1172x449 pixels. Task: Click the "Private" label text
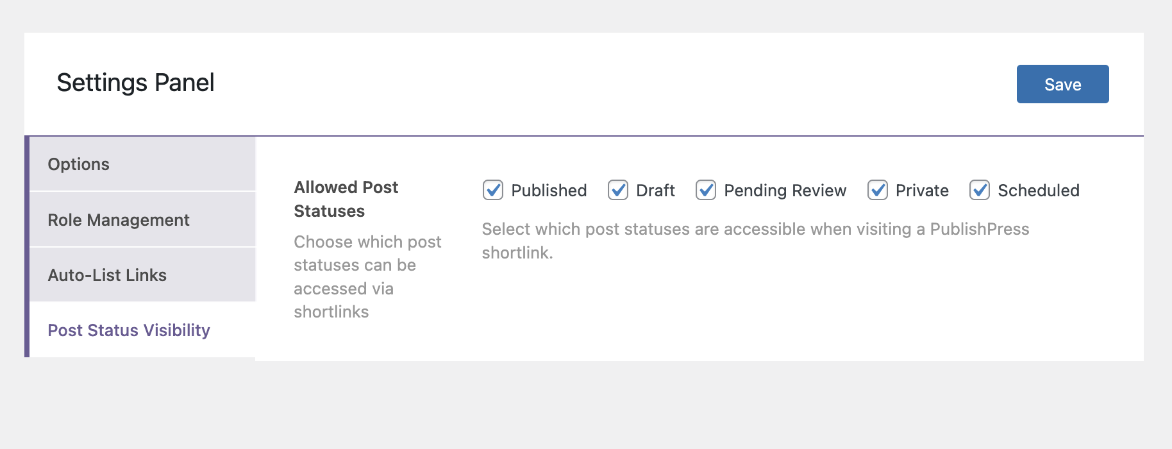(922, 191)
